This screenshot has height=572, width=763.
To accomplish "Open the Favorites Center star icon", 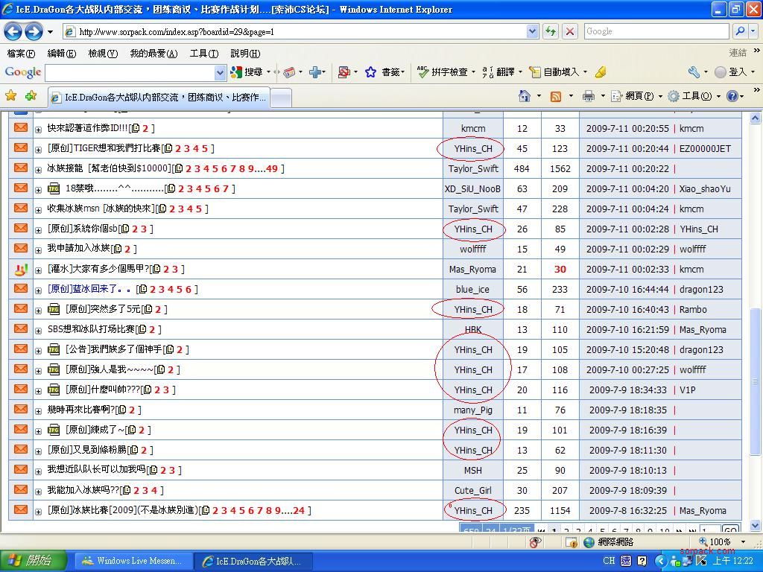I will click(x=11, y=96).
